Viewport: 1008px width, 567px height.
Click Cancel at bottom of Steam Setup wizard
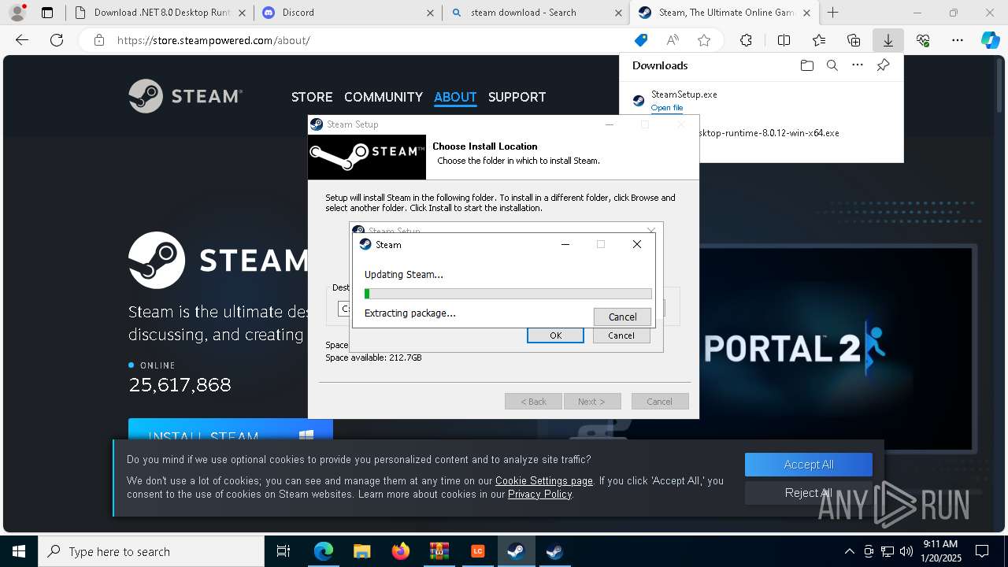[660, 402]
